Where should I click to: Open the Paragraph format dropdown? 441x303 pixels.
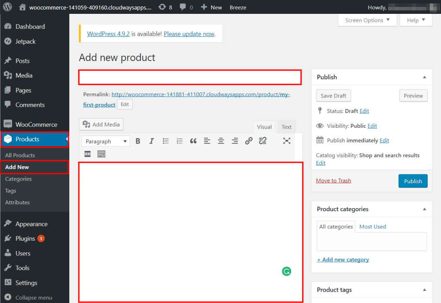tap(105, 141)
